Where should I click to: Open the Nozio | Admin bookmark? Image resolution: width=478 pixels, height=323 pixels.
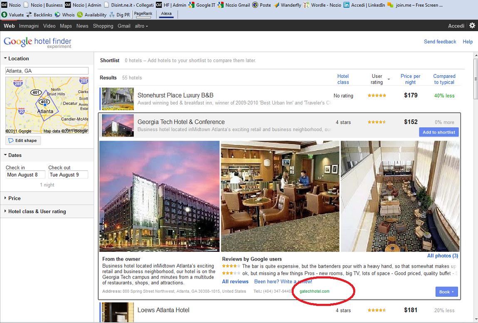[83, 5]
